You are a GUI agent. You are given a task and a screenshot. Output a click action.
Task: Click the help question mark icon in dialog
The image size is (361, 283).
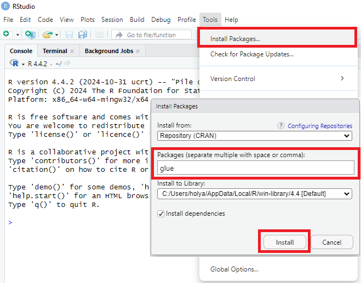[281, 125]
